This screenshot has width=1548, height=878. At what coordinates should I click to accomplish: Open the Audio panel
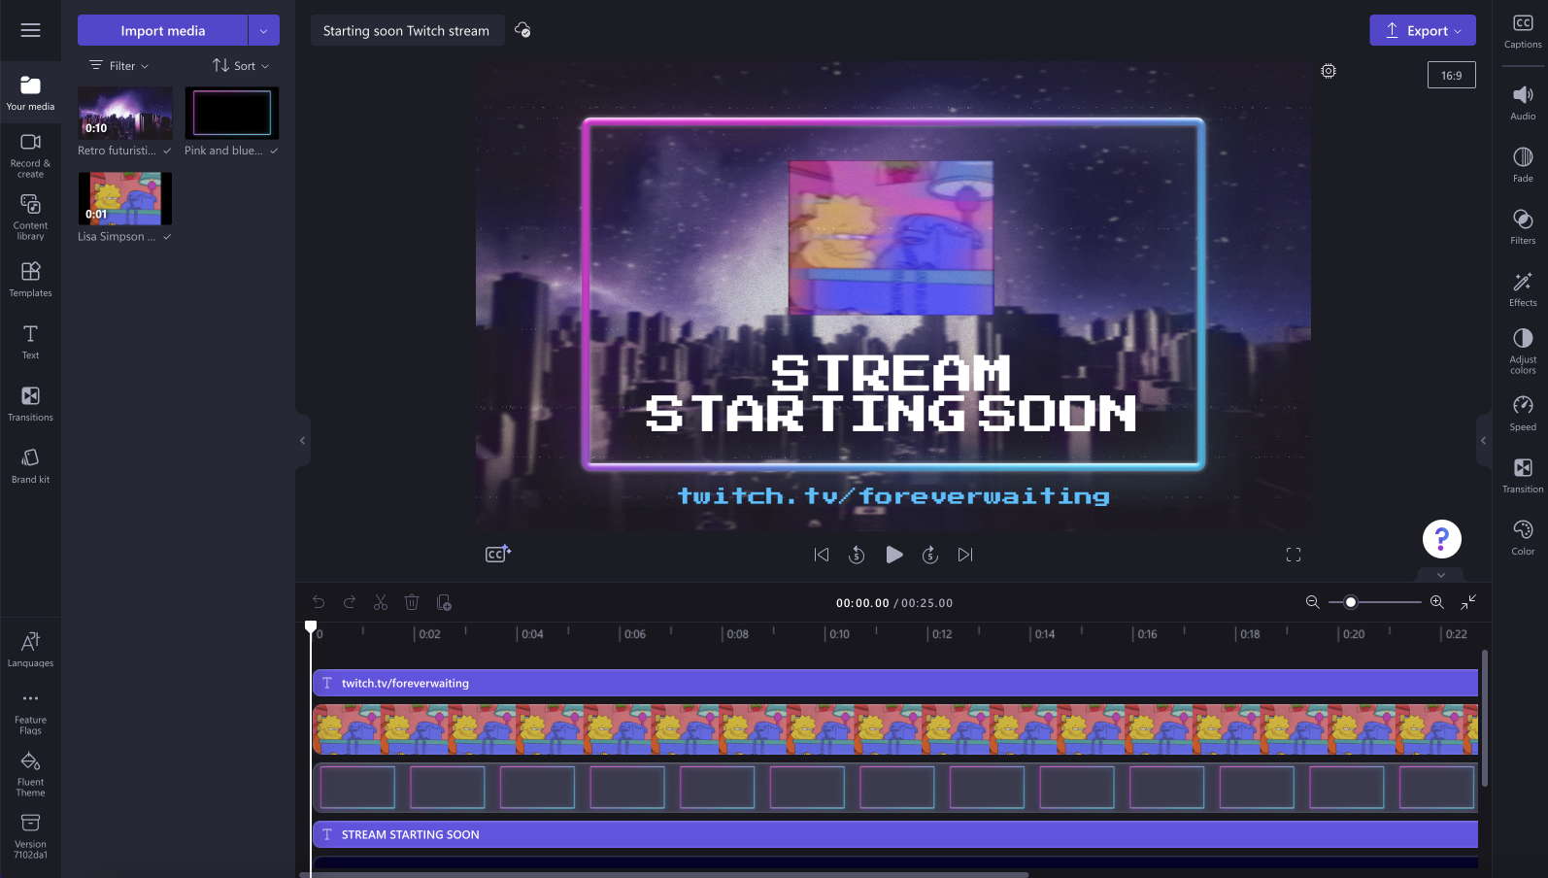tap(1523, 102)
